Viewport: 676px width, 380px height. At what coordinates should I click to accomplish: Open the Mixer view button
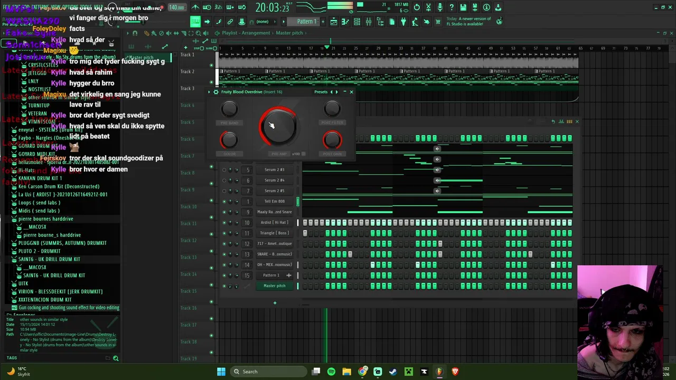tap(369, 22)
